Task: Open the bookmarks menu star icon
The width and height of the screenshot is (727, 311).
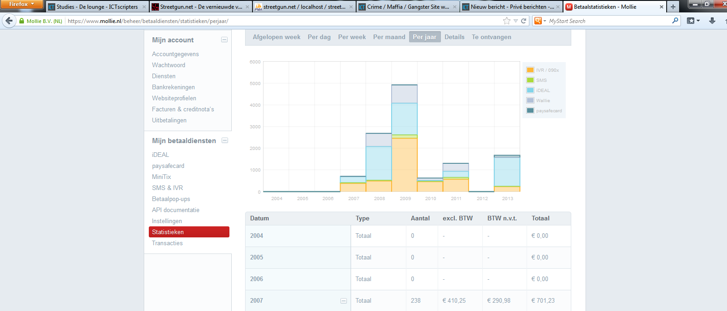Action: point(692,21)
